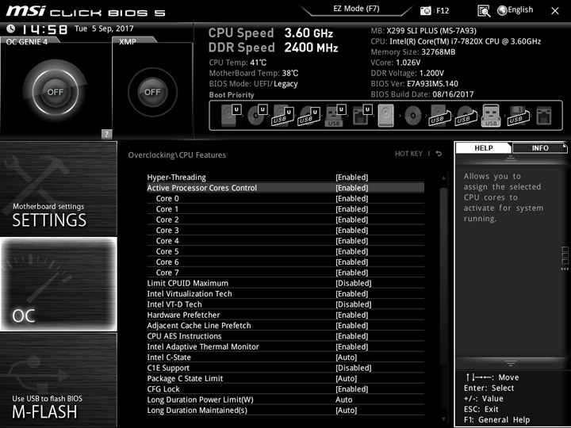571x428 pixels.
Task: Open the SETTINGS motherboard section
Action: [x=59, y=189]
